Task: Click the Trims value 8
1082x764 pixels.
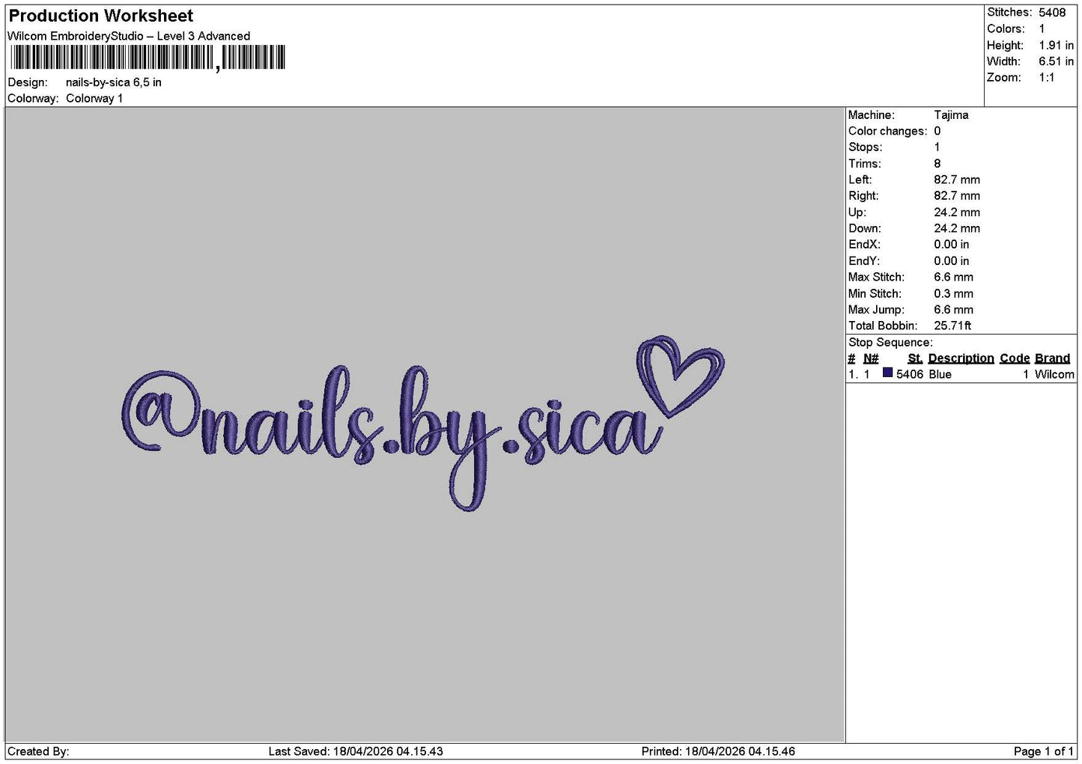Action: 937,164
